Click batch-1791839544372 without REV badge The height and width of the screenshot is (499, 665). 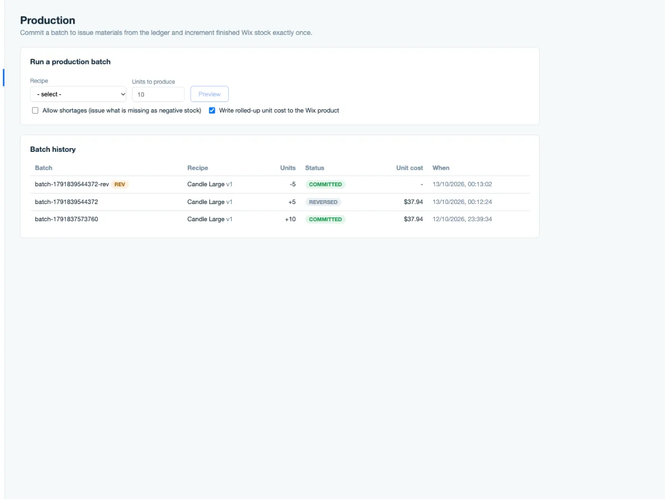tap(66, 202)
